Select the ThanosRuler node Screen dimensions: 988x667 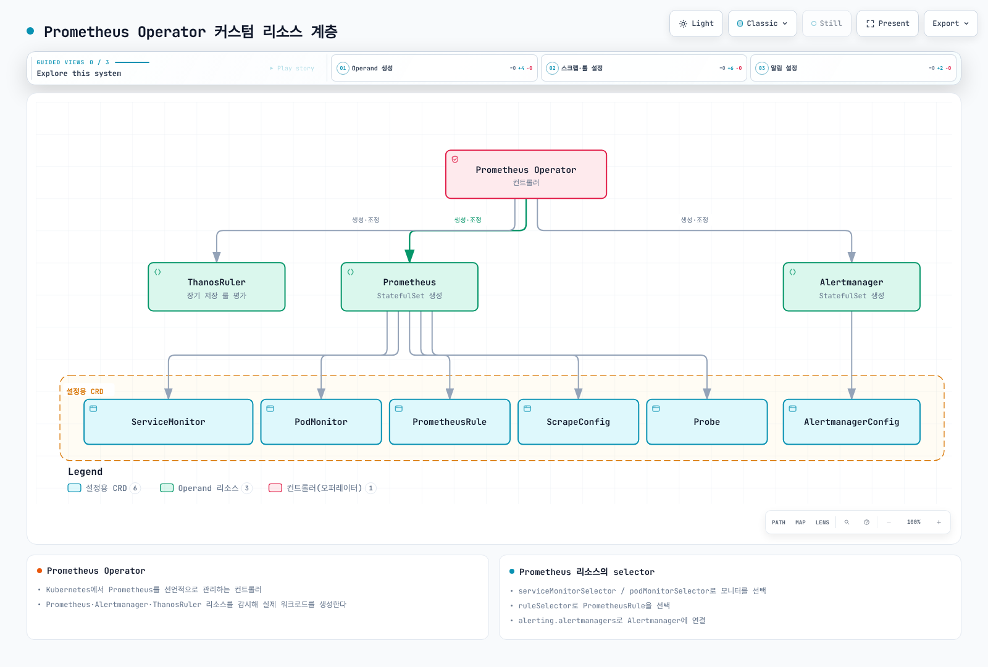[x=217, y=287]
